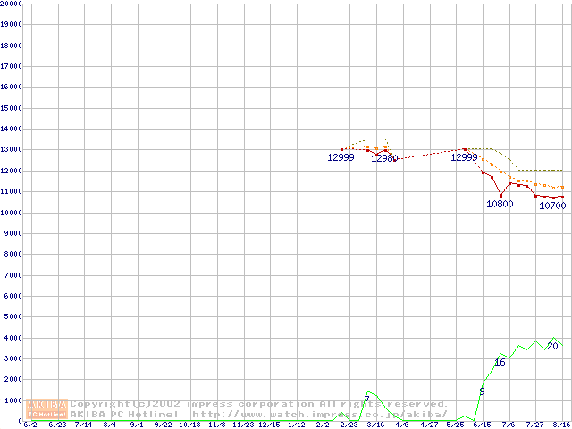
Task: Click the green line label 9
Action: [x=482, y=391]
